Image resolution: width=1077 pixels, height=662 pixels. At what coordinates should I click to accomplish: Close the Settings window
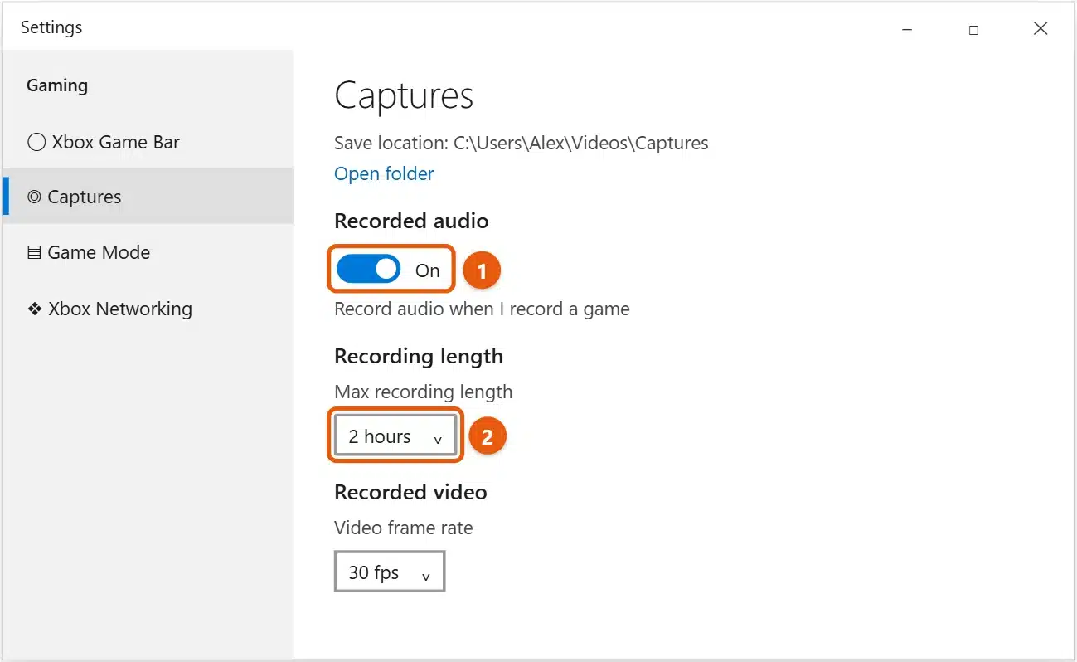(x=1041, y=29)
